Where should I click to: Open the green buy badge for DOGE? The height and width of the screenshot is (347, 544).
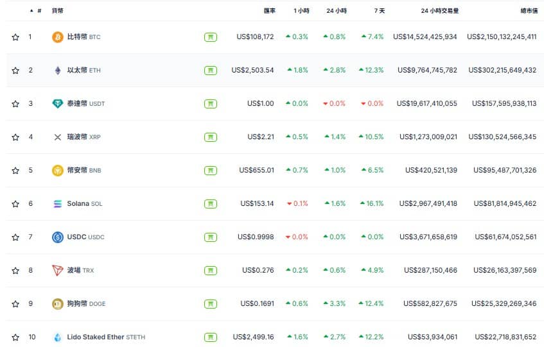[x=211, y=304]
